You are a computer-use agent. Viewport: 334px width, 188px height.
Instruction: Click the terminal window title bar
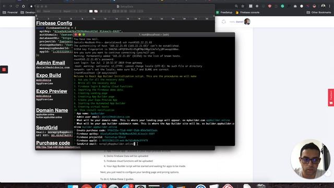pyautogui.click(x=154, y=34)
